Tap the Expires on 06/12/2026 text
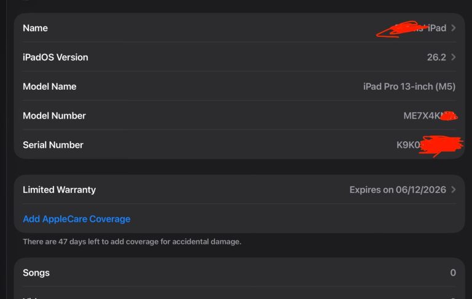The width and height of the screenshot is (472, 299). click(x=398, y=190)
